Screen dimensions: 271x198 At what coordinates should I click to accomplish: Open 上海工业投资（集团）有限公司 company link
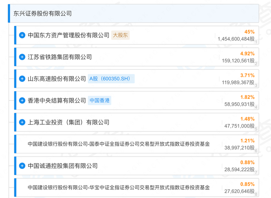pos(69,122)
